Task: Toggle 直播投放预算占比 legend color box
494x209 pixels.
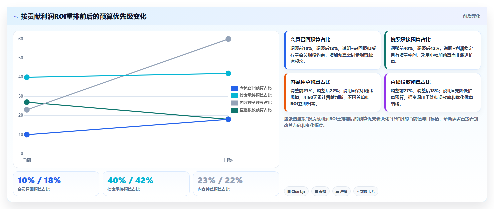Action: click(x=234, y=110)
